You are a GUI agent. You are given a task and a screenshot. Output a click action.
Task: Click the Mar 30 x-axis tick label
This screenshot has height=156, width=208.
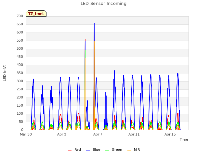pos(26,134)
